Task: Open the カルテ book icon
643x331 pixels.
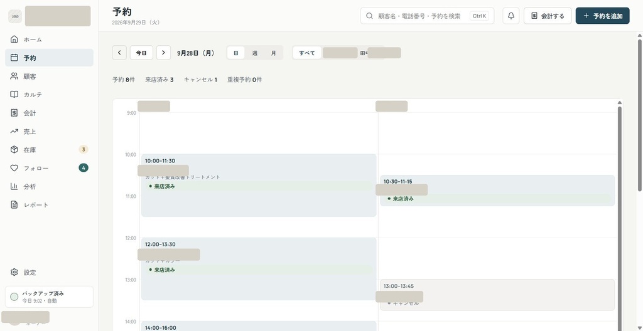Action: coord(14,95)
